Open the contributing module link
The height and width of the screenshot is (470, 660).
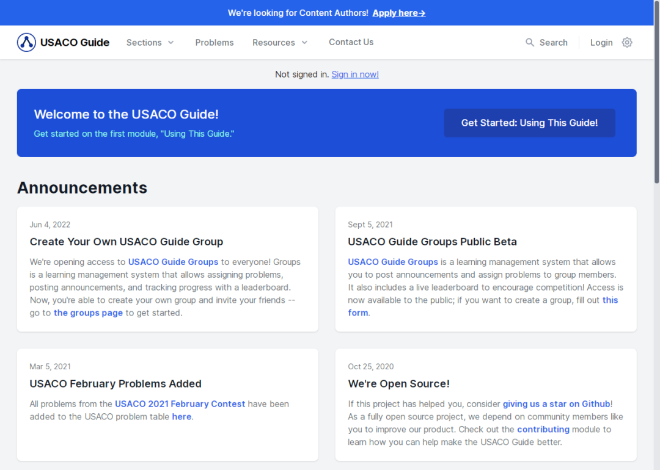(x=543, y=429)
